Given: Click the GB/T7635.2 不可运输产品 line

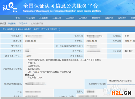Looking at the screenshot, I should (49, 72).
